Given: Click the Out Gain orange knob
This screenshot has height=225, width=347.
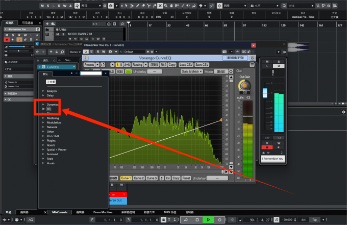Looking at the screenshot, I should [x=244, y=85].
